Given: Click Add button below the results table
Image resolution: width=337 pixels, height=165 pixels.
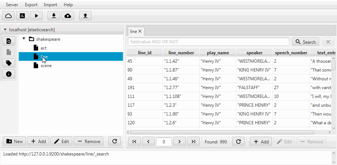Looking at the screenshot, I should click(261, 142).
